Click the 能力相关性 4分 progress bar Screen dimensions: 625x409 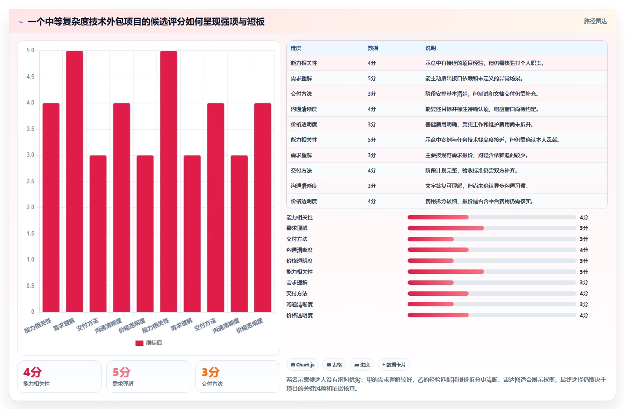pos(491,217)
